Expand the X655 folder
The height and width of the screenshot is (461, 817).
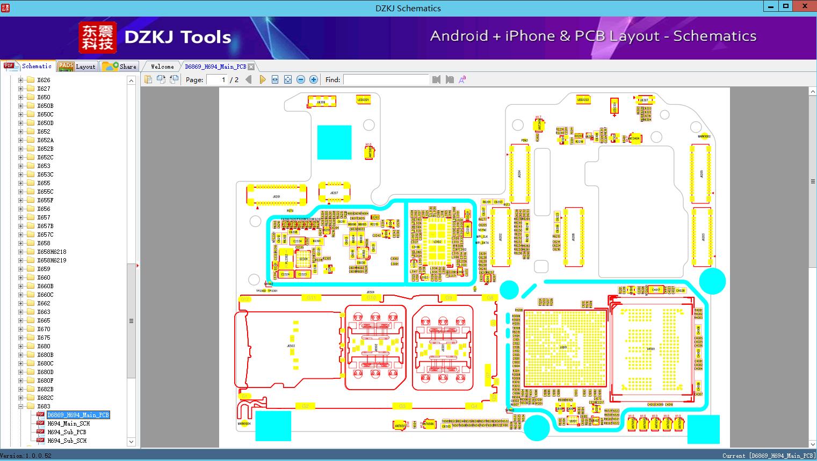[21, 183]
